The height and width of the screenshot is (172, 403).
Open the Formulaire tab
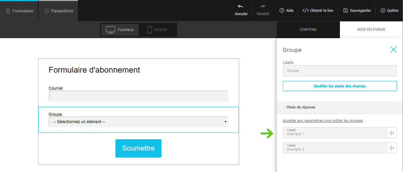19,11
